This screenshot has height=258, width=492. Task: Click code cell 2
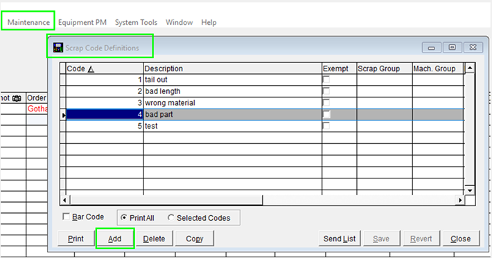(105, 91)
